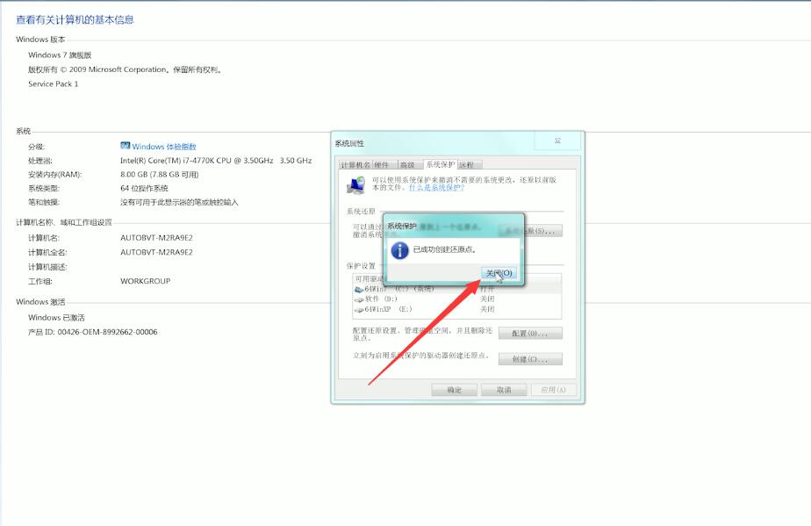811x526 pixels.
Task: Click the Windows 体验指数 rating icon
Action: pyautogui.click(x=126, y=146)
